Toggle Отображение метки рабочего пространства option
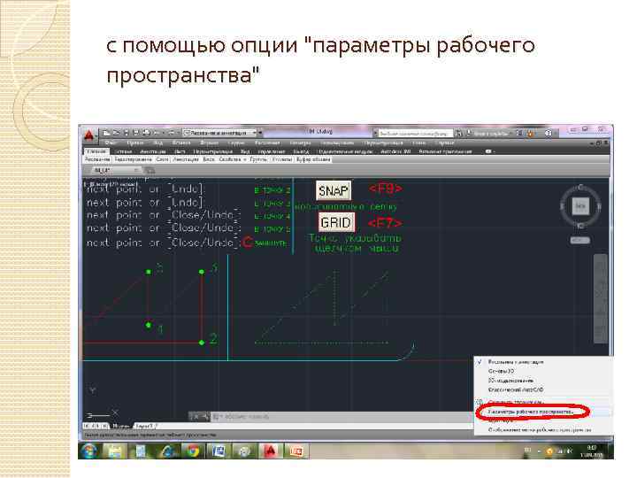Screen dimensions: 637x478 point(542,429)
